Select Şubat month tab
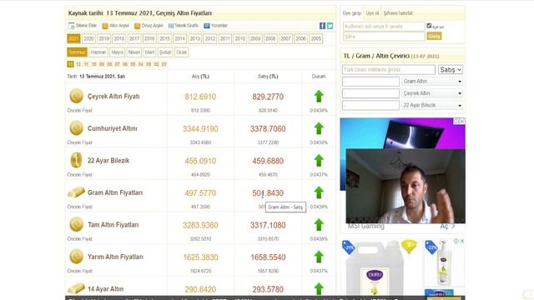The width and height of the screenshot is (534, 300). (165, 52)
